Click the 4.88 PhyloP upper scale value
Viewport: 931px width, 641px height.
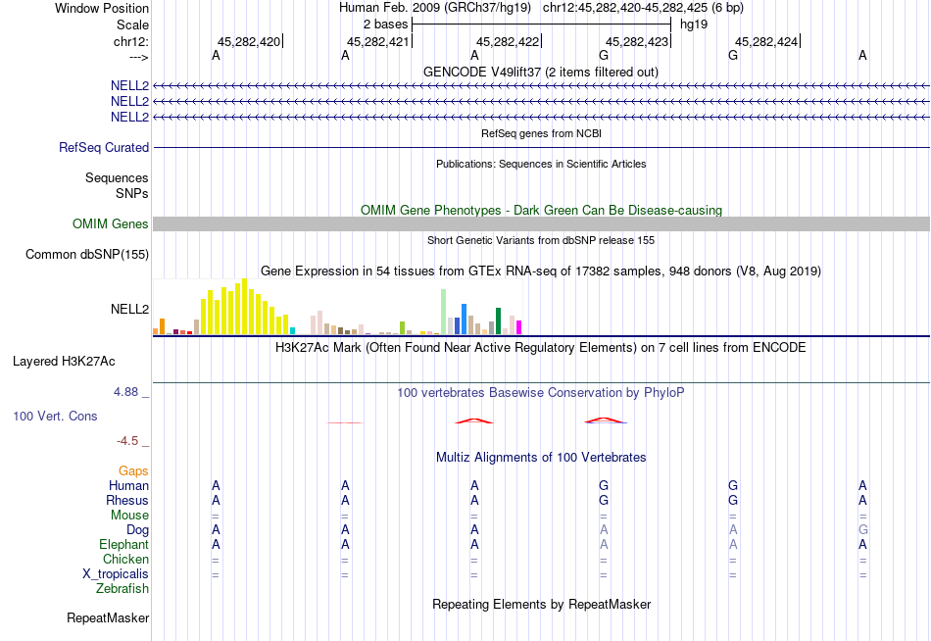[125, 392]
